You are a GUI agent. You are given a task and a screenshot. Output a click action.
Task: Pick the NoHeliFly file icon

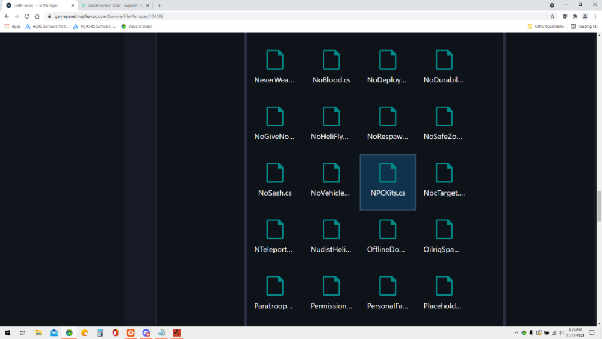[331, 117]
